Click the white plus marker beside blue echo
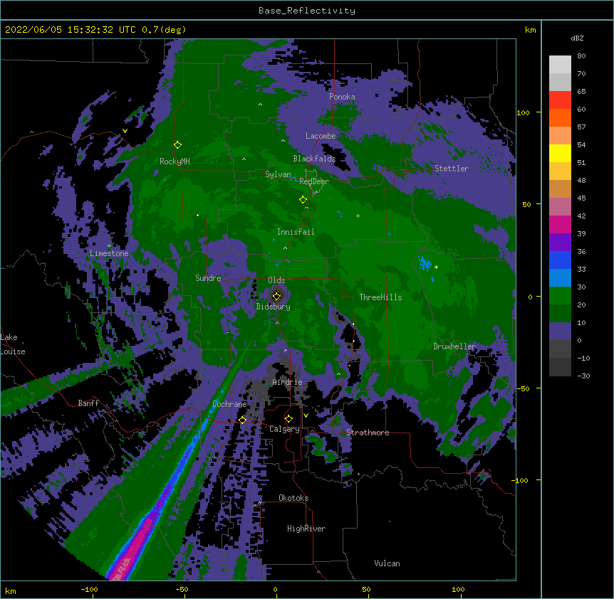The image size is (614, 599). (x=436, y=267)
